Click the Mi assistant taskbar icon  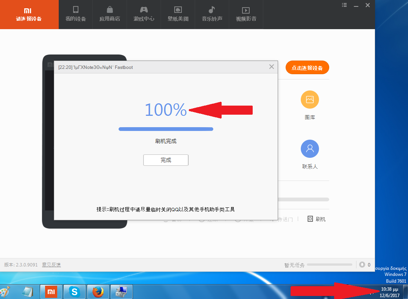coord(51,292)
